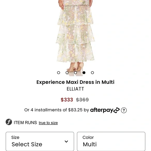This screenshot has width=151, height=151.
Task: Select the first image carousel dot
Action: (x=59, y=73)
